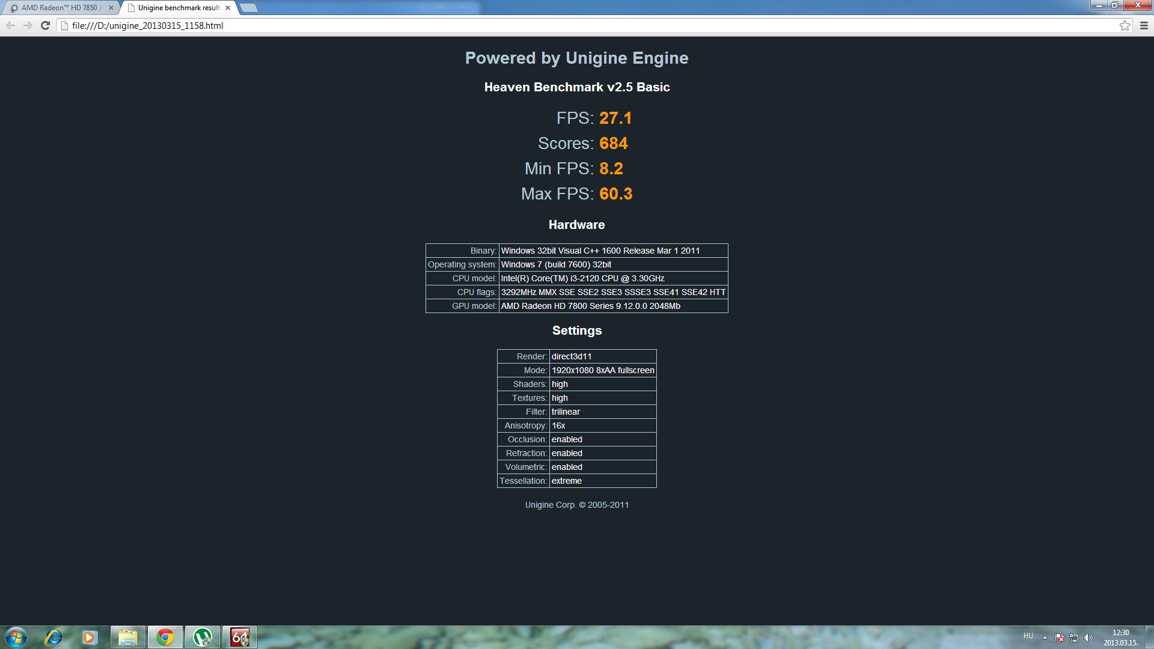Click 'Heaven Benchmark v2.5 Basic' title
The height and width of the screenshot is (649, 1154).
(x=577, y=87)
